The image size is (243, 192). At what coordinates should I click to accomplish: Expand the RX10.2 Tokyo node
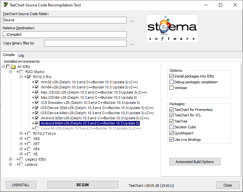[x=21, y=133]
